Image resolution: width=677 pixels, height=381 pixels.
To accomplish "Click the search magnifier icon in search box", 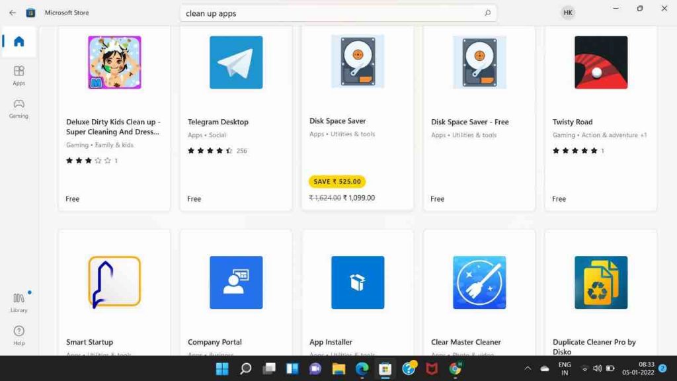I will coord(487,13).
